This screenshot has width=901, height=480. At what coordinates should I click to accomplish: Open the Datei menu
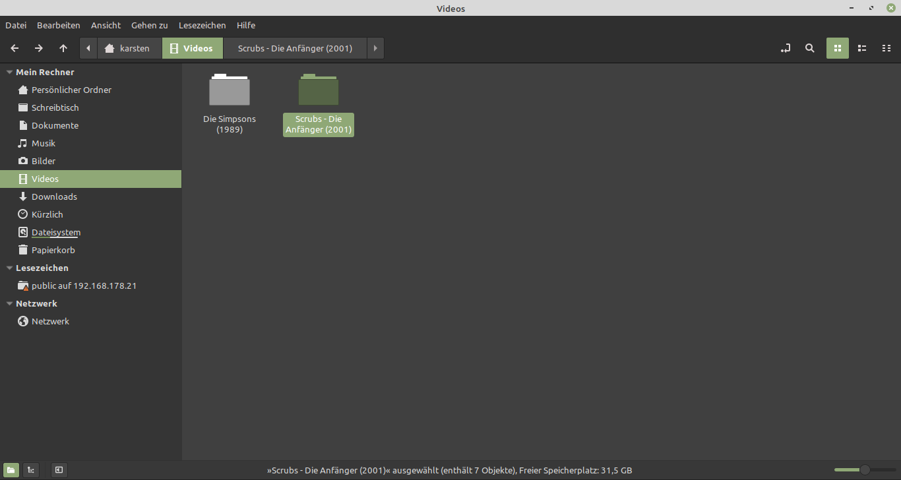pos(16,25)
